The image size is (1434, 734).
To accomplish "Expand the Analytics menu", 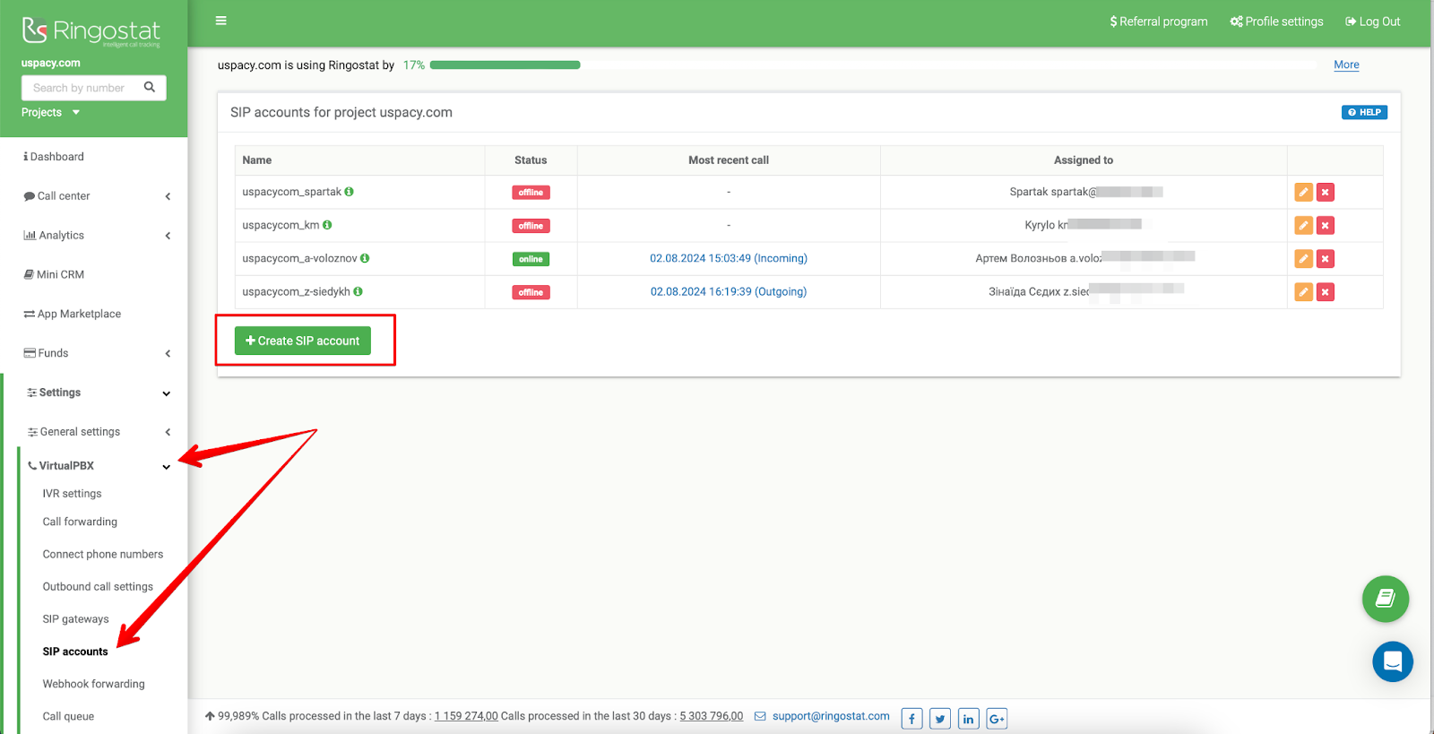I will (97, 236).
